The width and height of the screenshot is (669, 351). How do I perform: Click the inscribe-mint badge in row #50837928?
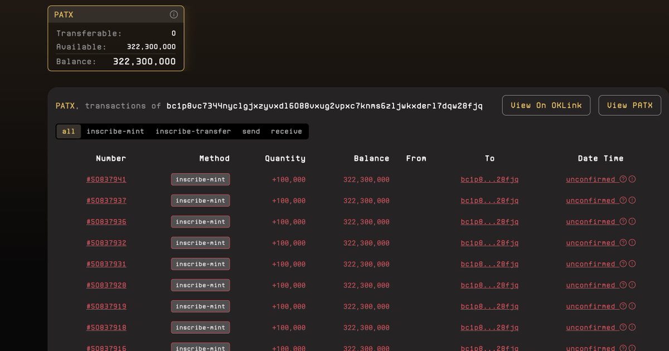(x=201, y=285)
